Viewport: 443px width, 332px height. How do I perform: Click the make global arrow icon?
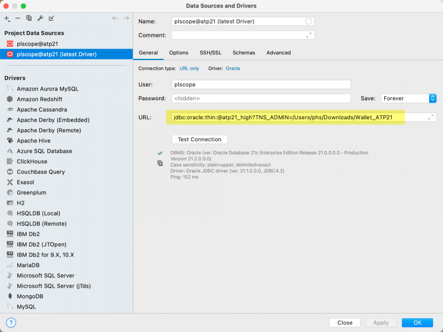(x=51, y=18)
